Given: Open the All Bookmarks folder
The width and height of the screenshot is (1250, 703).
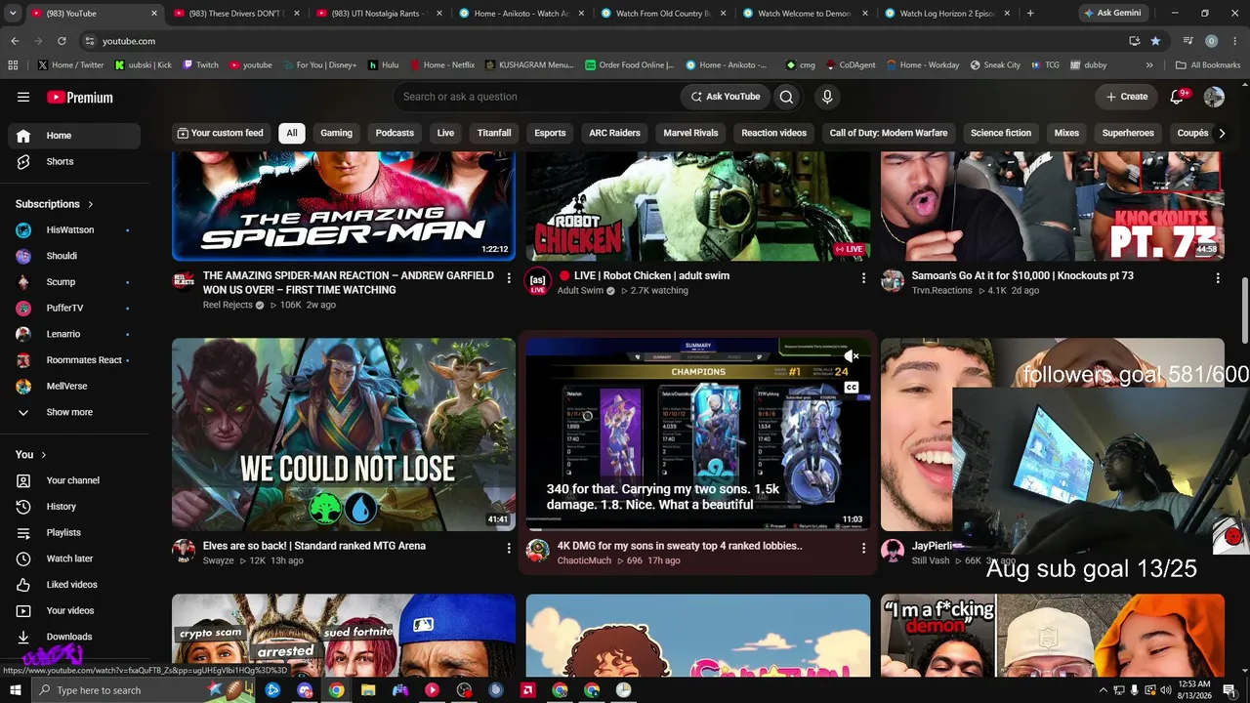Looking at the screenshot, I should [1208, 65].
